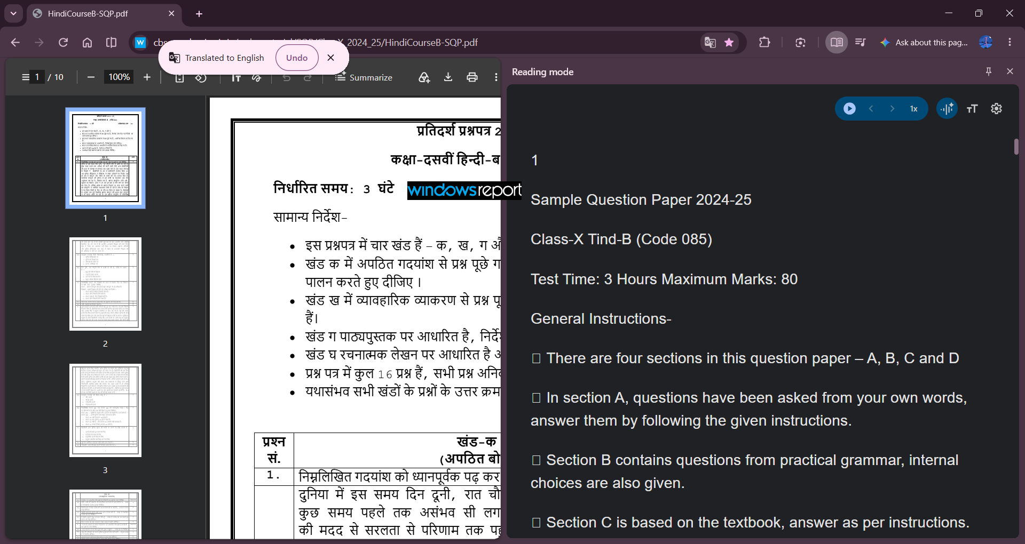
Task: Pin the Reading mode panel
Action: pyautogui.click(x=989, y=71)
